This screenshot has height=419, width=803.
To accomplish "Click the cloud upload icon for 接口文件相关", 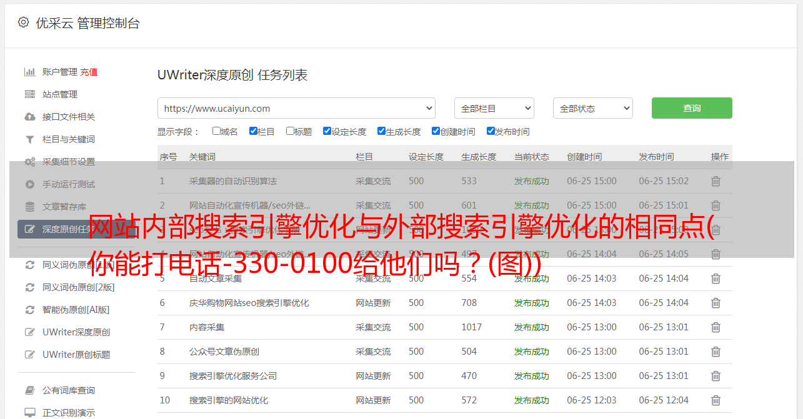I will [29, 117].
